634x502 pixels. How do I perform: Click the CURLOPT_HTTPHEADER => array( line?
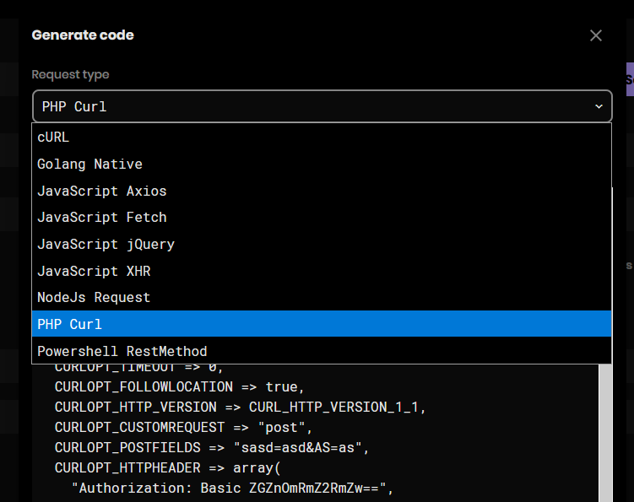click(167, 467)
